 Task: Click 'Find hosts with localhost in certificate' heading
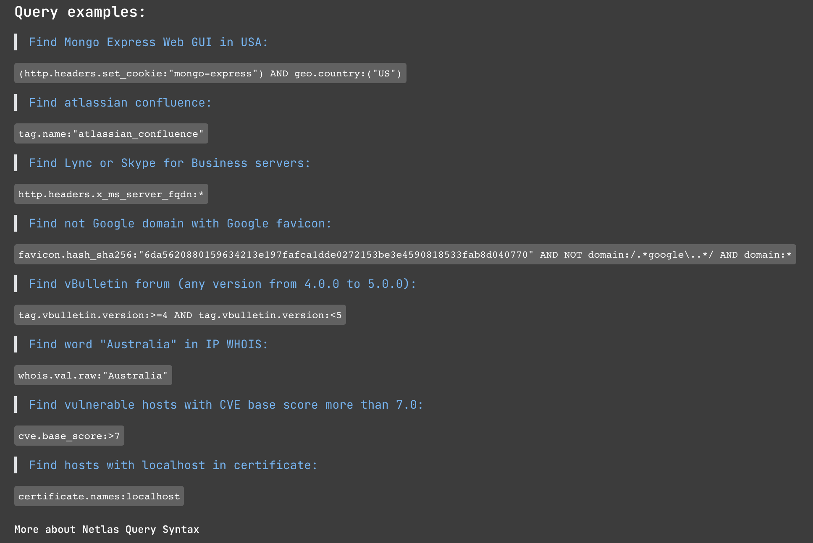click(x=173, y=465)
